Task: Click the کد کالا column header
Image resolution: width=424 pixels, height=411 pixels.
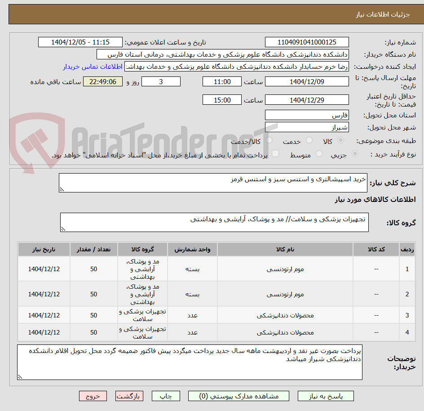Action: point(376,250)
